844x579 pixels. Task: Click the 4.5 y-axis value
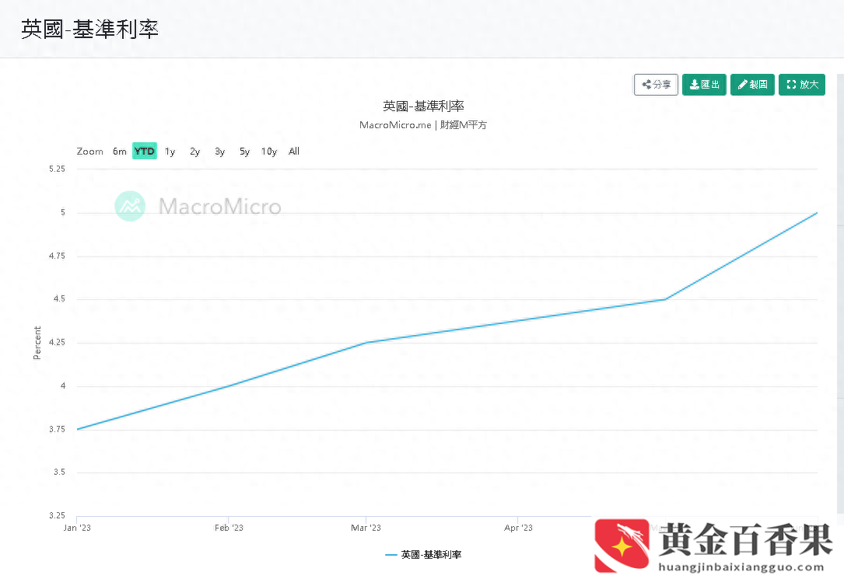tap(59, 299)
